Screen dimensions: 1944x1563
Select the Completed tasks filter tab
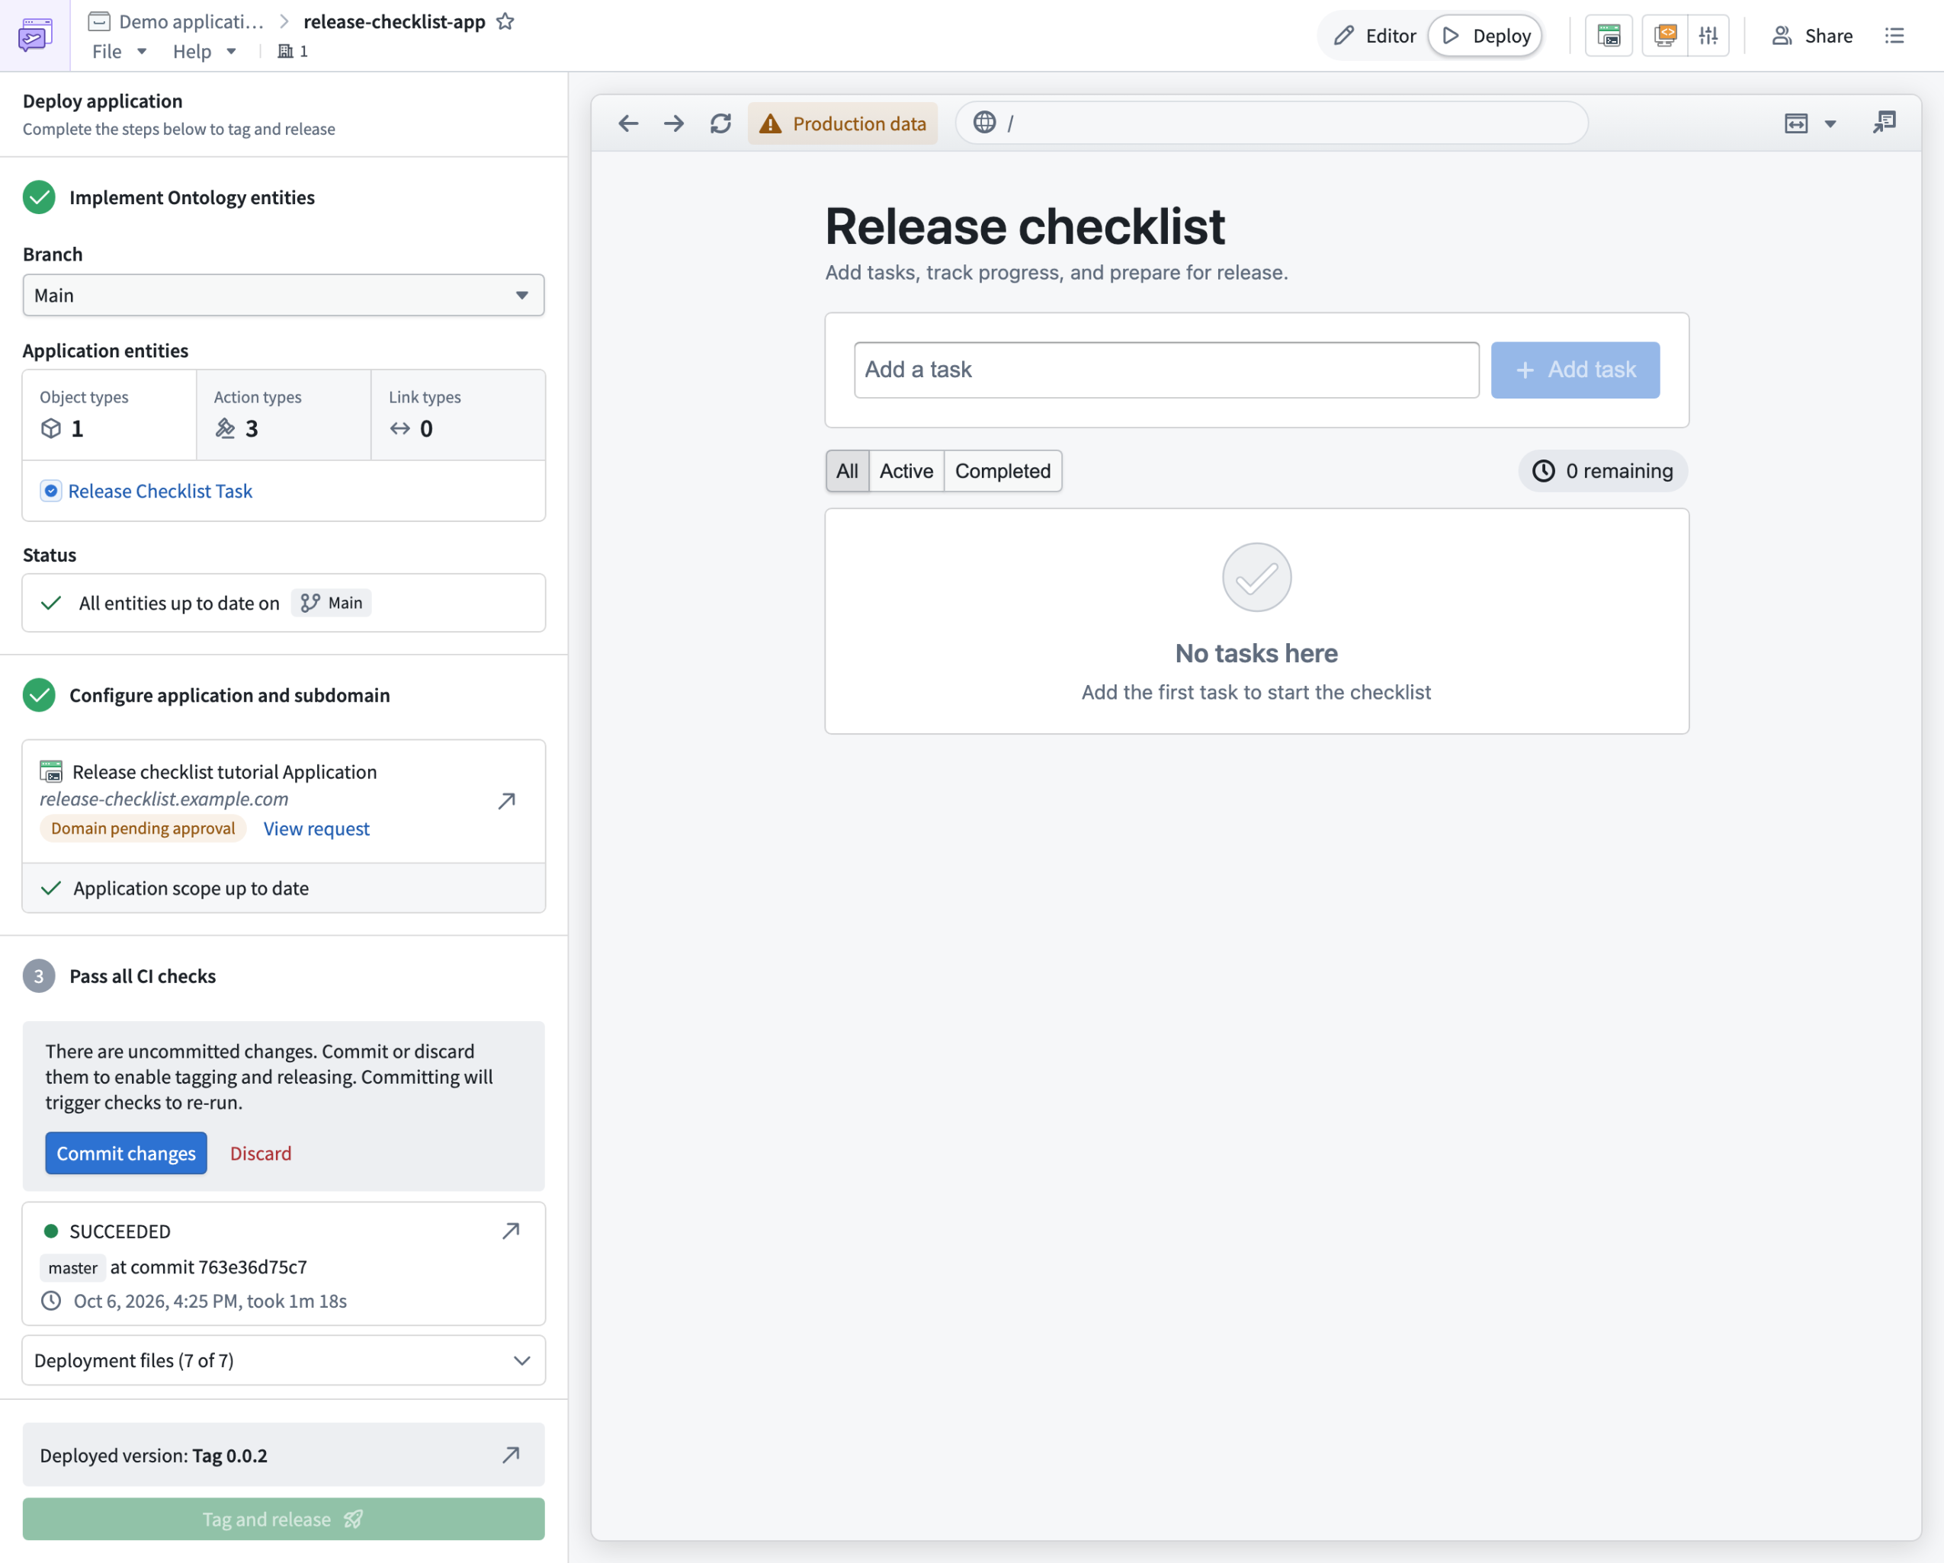pyautogui.click(x=1002, y=470)
